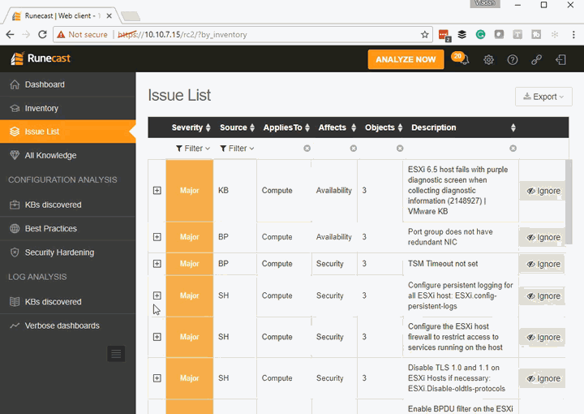The width and height of the screenshot is (584, 414).
Task: Click the browser back arrow
Action: [10, 35]
